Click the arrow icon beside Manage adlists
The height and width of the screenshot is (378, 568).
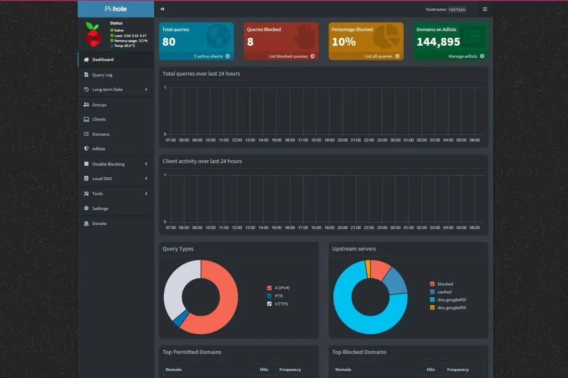coord(482,56)
